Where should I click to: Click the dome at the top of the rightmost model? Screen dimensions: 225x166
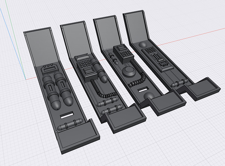click(x=143, y=45)
